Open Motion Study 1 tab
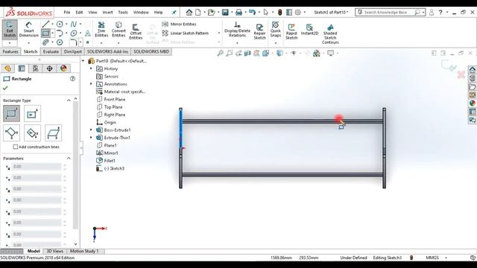Screen dimensions: 477x268 (x=84, y=252)
